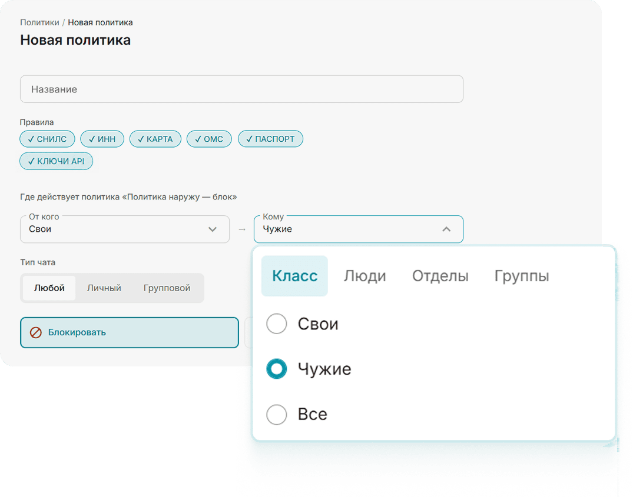Open the Люди tab
The image size is (633, 497).
(365, 276)
